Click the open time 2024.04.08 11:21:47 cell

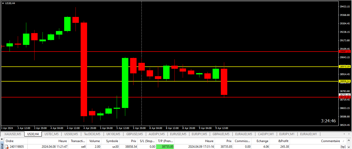[55, 147]
